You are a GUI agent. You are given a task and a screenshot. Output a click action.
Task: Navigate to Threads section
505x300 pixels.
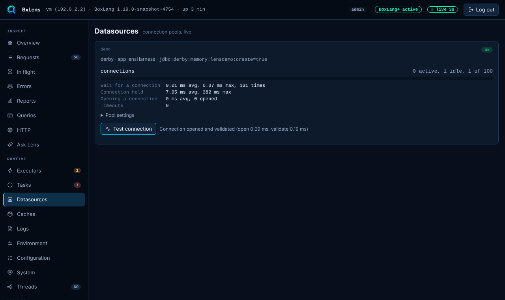pos(44,287)
